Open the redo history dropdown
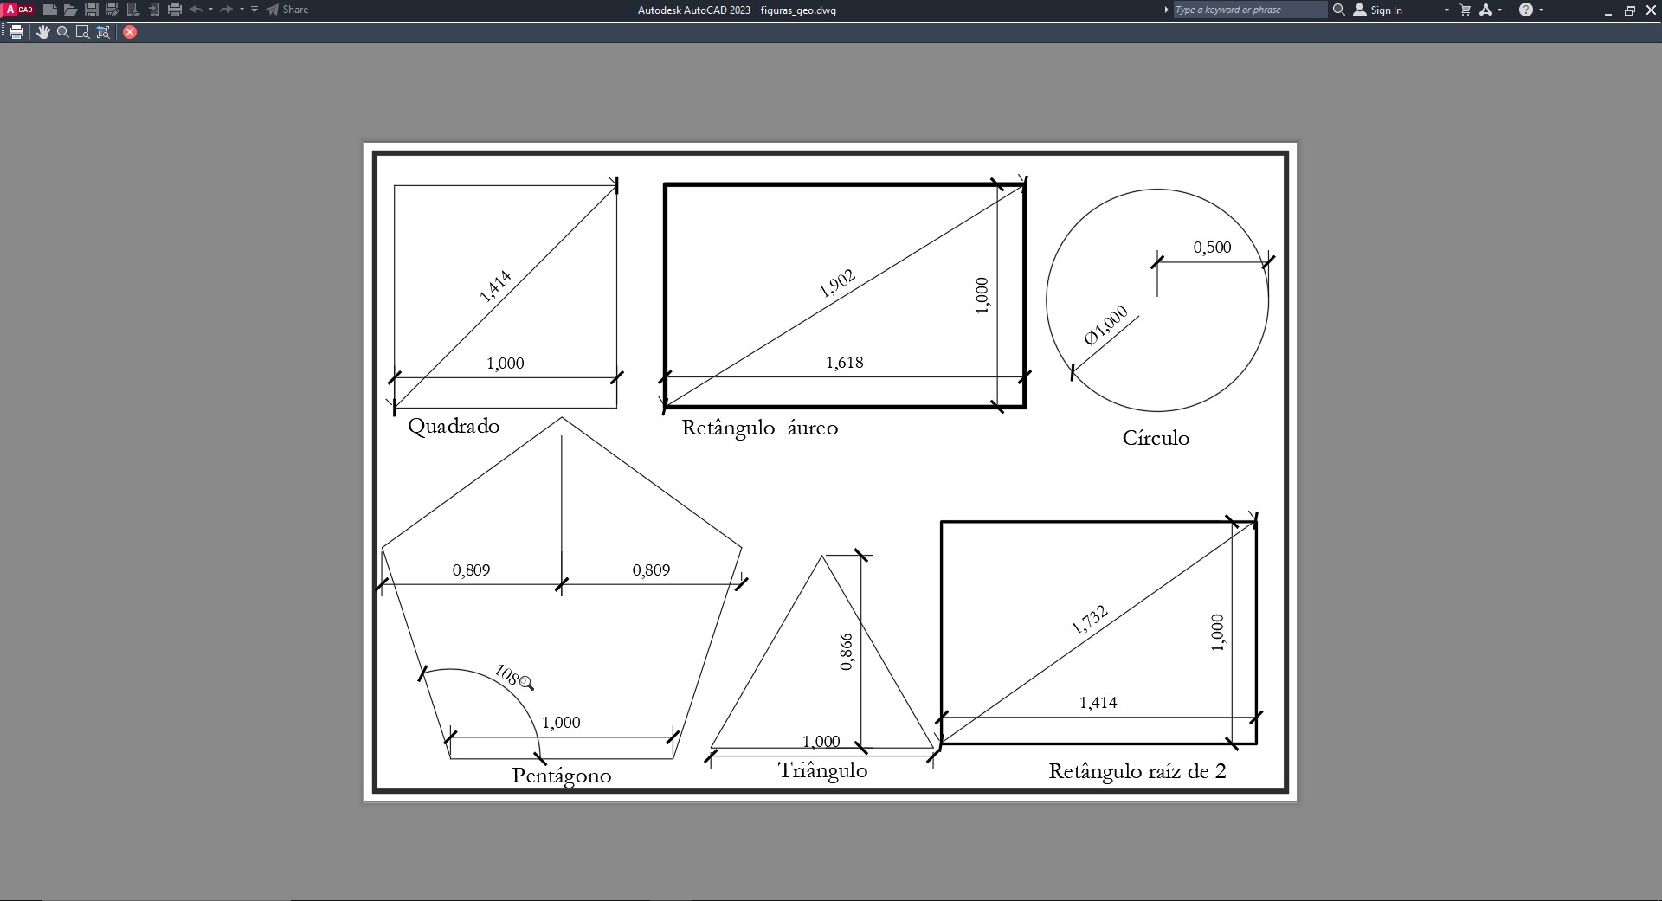The width and height of the screenshot is (1662, 901). [242, 10]
